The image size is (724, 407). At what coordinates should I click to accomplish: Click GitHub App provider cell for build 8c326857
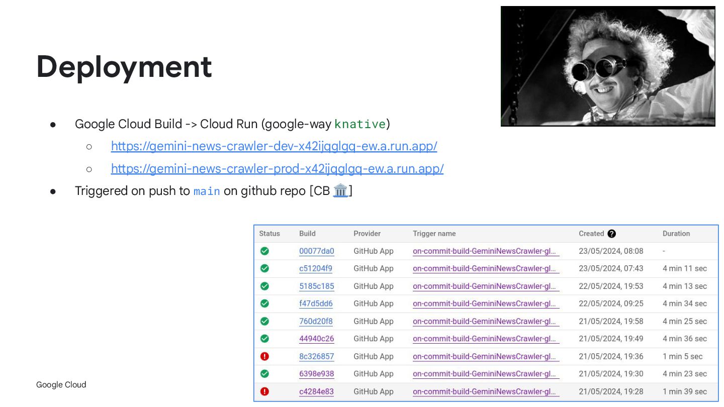point(374,356)
